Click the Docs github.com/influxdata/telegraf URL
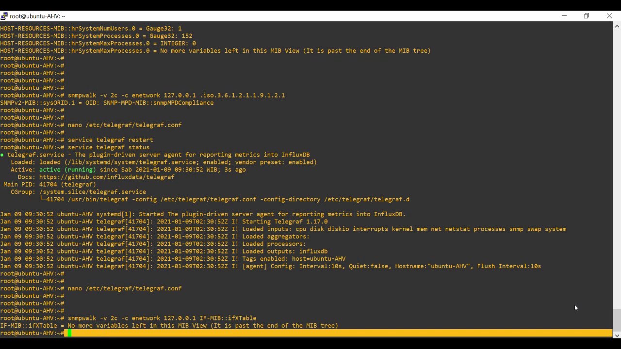This screenshot has width=621, height=349. pos(107,177)
